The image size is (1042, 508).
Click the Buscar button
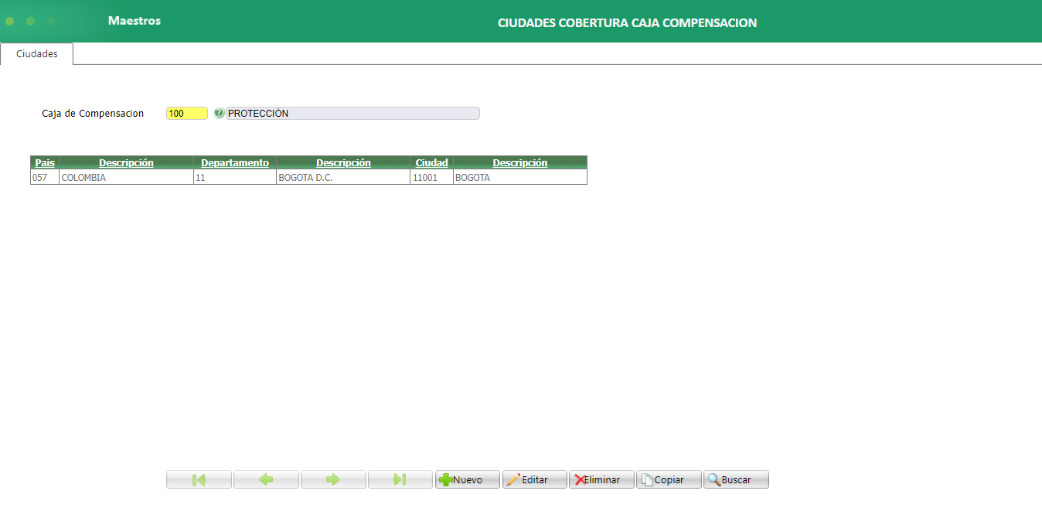tap(737, 479)
